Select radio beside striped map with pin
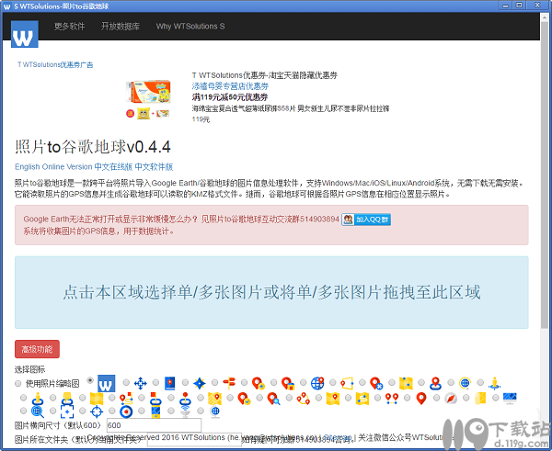552x451 pixels. (201, 398)
